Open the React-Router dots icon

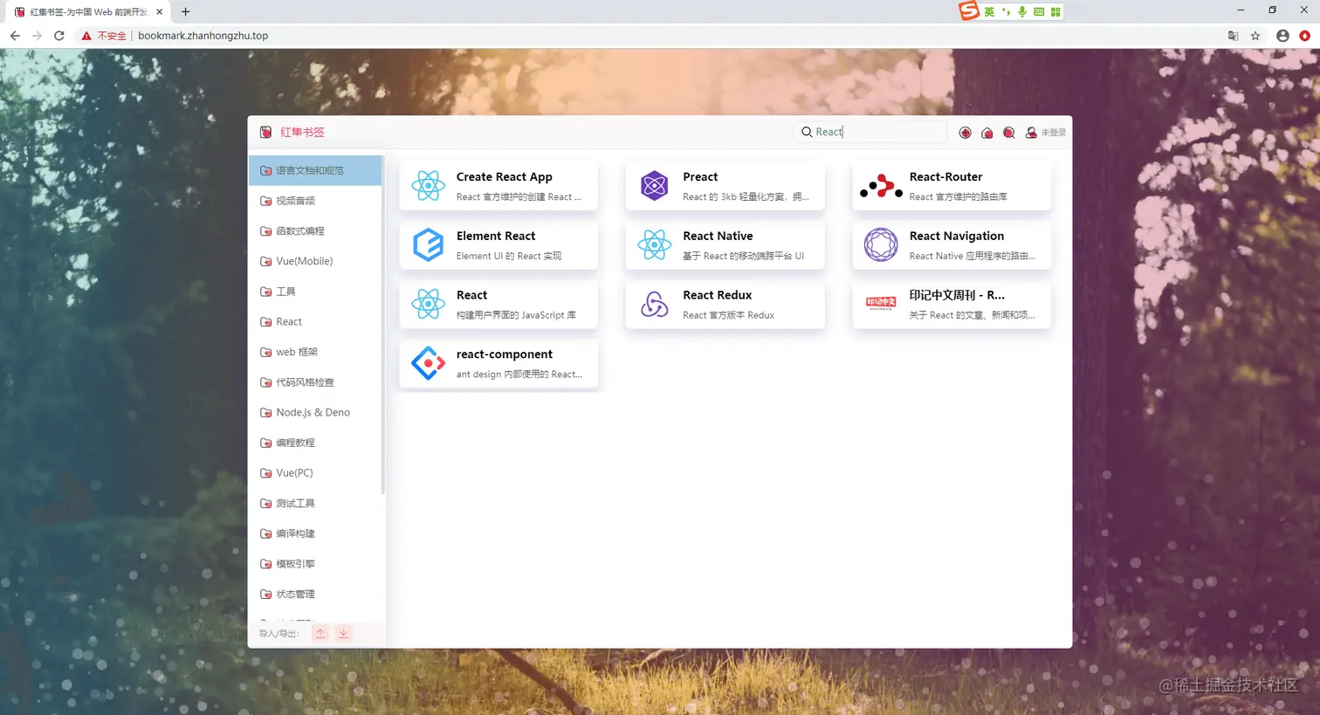(x=881, y=186)
